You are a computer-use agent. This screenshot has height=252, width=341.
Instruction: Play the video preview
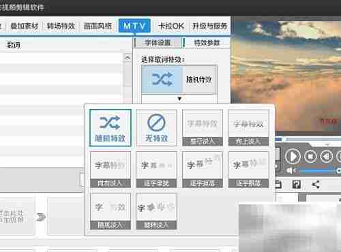[293, 157]
